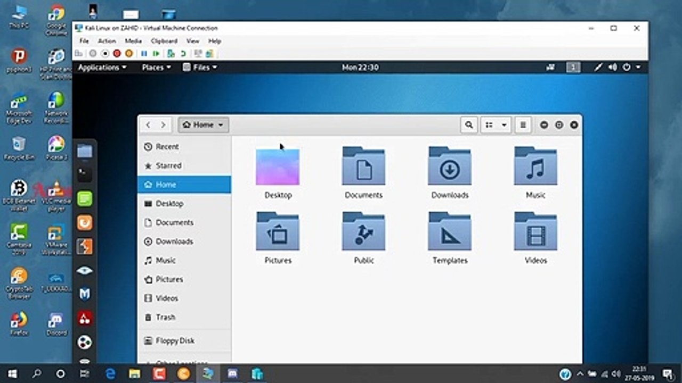Open Floppy Disk in the Files sidebar
The image size is (682, 383).
coord(184,341)
